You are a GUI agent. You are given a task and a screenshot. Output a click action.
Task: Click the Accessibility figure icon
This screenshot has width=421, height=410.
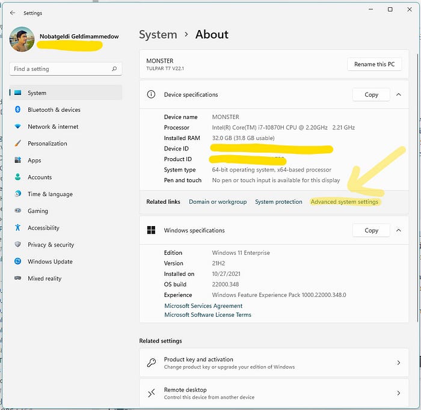point(17,227)
